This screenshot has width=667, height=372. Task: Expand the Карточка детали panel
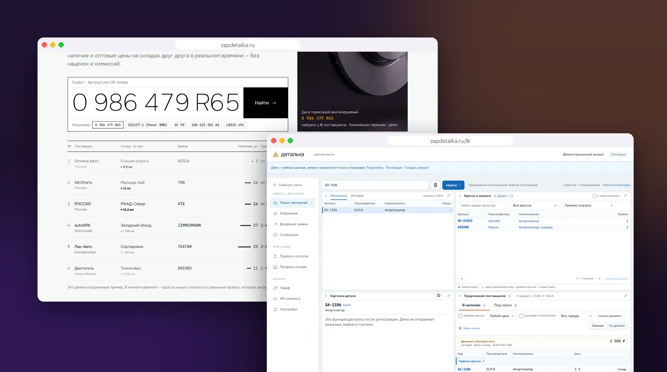point(449,296)
